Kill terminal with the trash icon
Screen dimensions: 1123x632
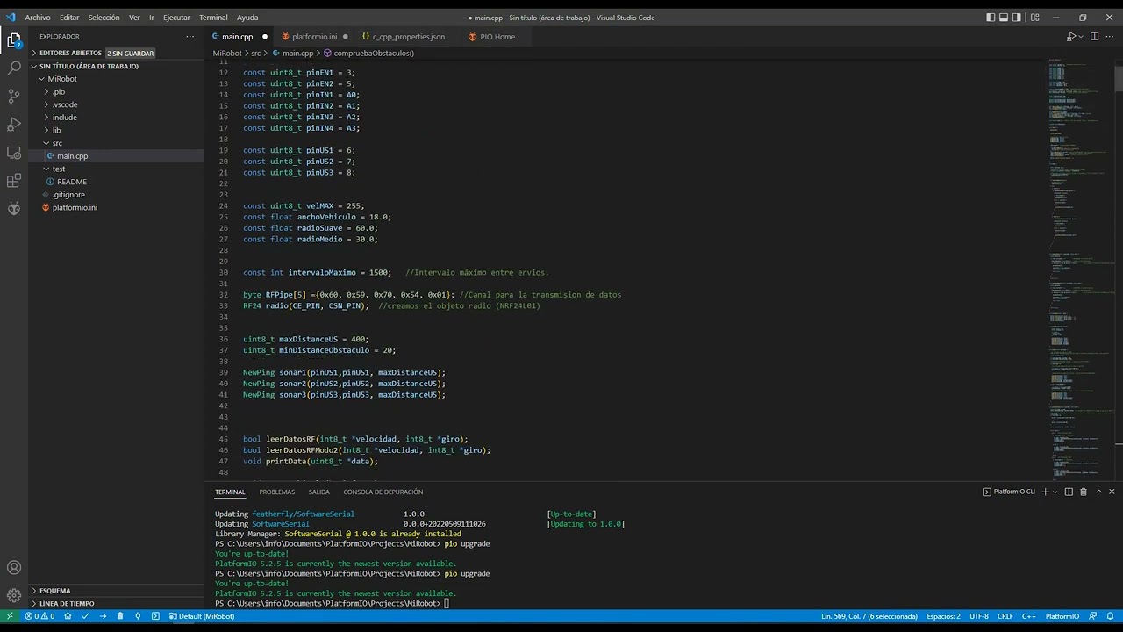[x=1083, y=492]
